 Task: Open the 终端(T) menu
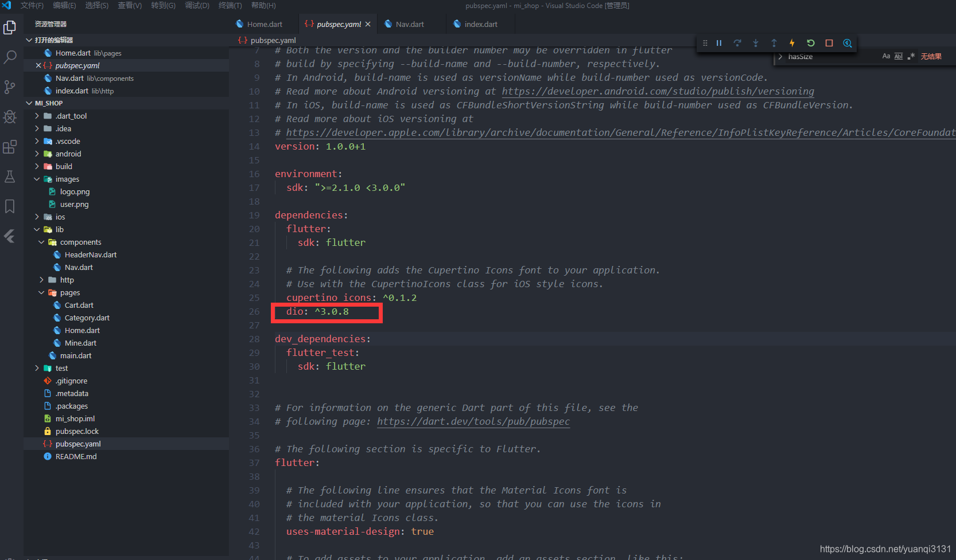[x=230, y=5]
